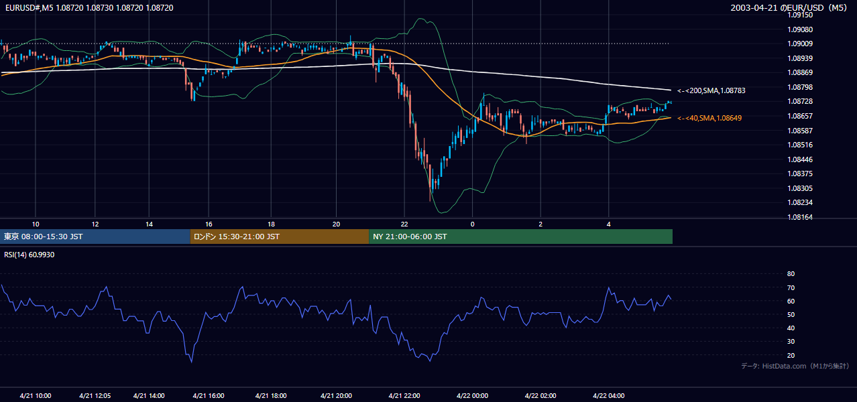
Task: Click bottom time label 4/22 00:00
Action: 472,395
